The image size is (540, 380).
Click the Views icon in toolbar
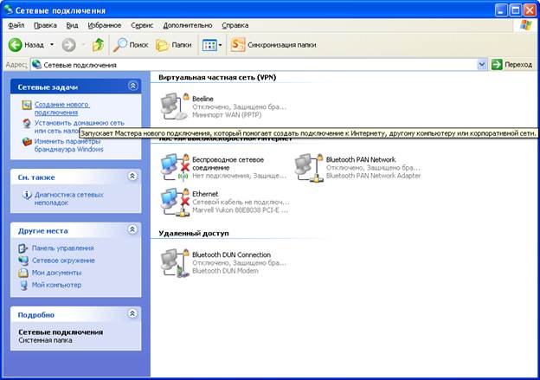click(x=209, y=45)
